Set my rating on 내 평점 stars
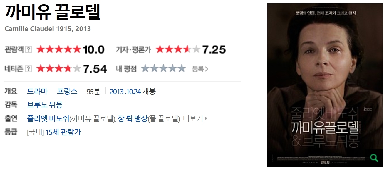 (x=163, y=68)
